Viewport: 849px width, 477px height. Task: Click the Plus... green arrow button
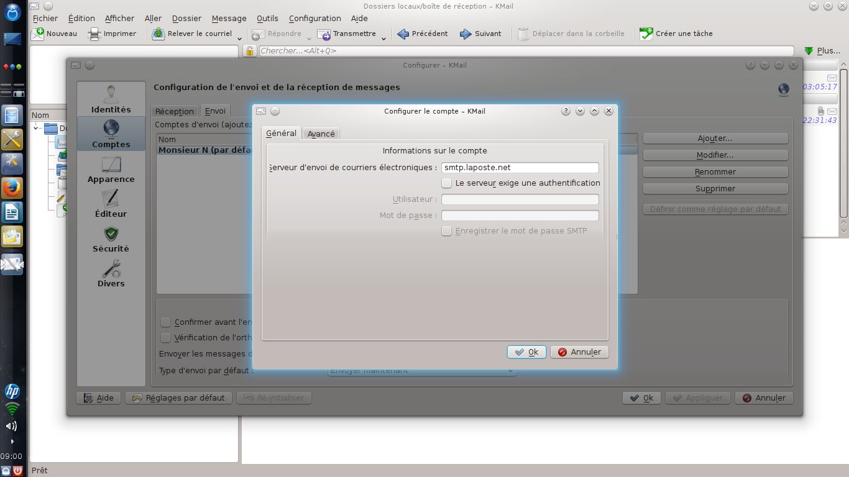pyautogui.click(x=822, y=51)
